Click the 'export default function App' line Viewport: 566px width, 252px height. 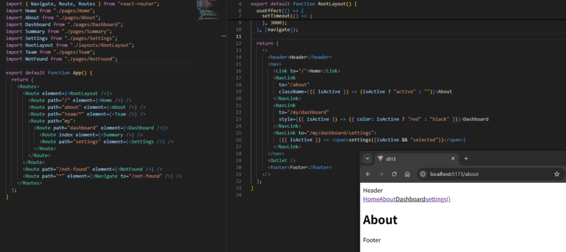(x=49, y=72)
